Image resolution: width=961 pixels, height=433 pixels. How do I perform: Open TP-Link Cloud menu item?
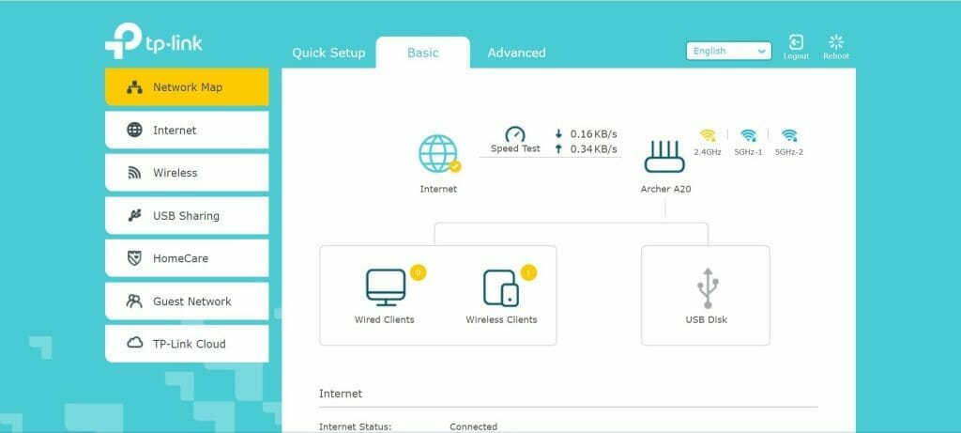[x=187, y=344]
